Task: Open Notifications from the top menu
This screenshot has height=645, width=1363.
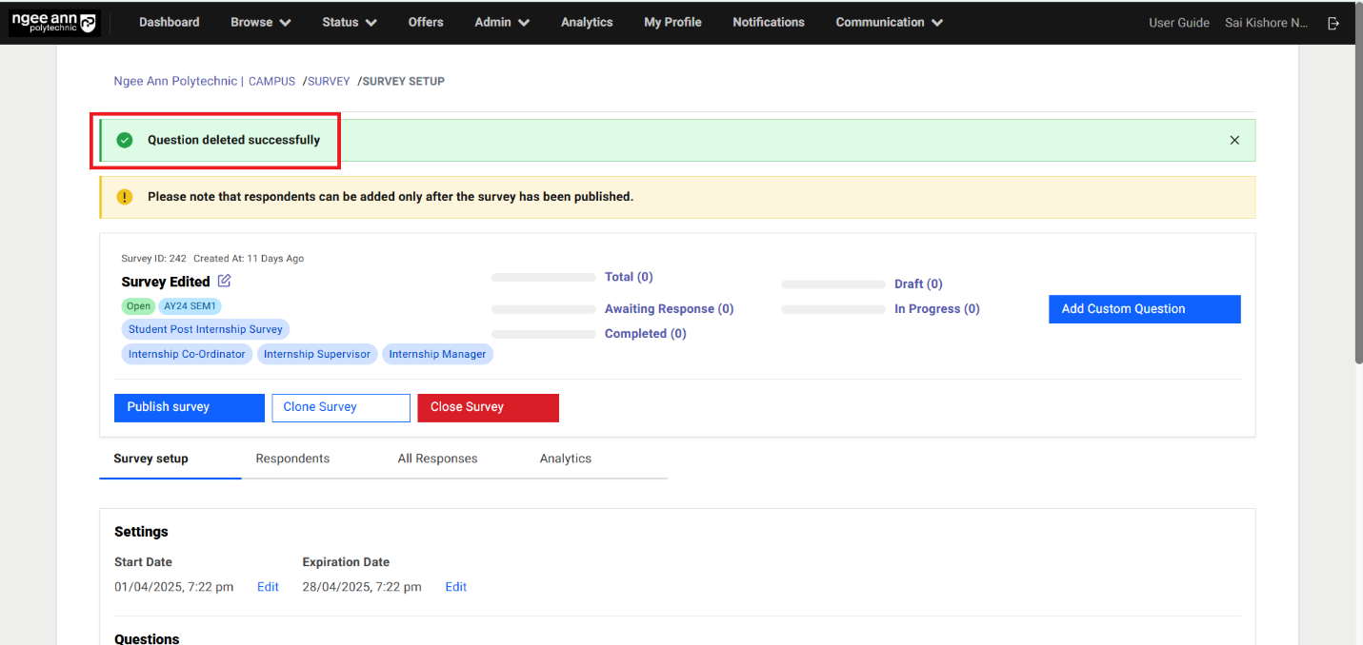Action: (768, 22)
